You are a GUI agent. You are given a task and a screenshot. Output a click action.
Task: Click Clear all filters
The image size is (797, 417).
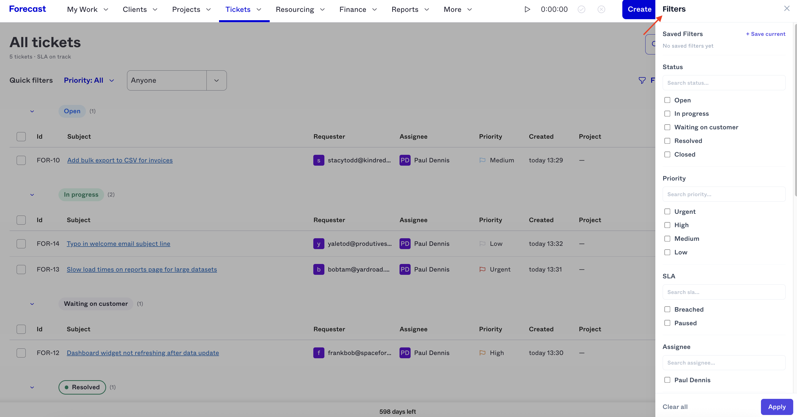pos(675,407)
